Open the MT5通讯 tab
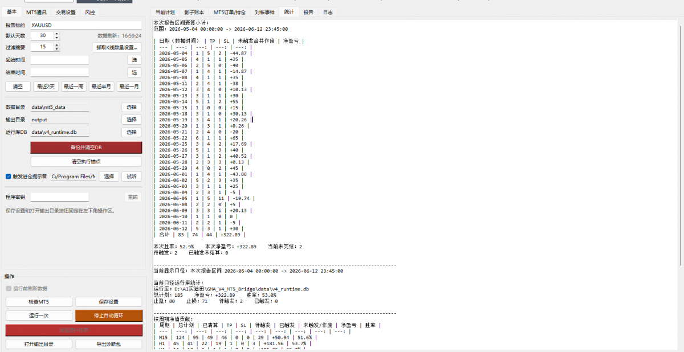The image size is (684, 352). click(36, 12)
